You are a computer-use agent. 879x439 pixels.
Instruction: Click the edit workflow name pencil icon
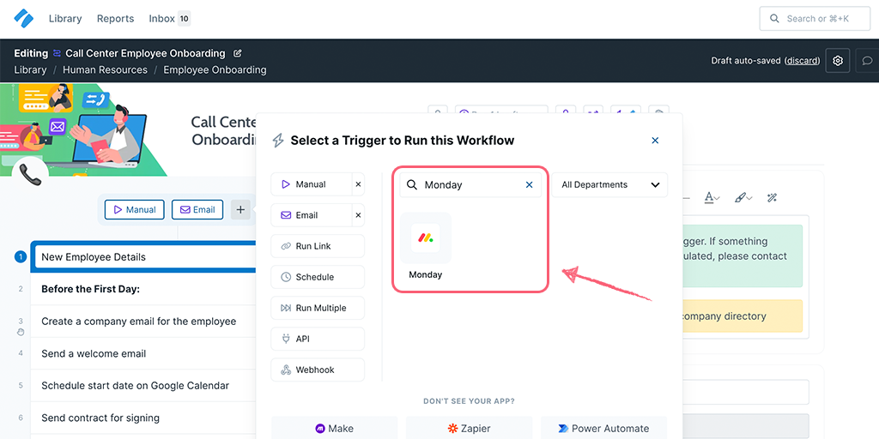click(x=238, y=53)
